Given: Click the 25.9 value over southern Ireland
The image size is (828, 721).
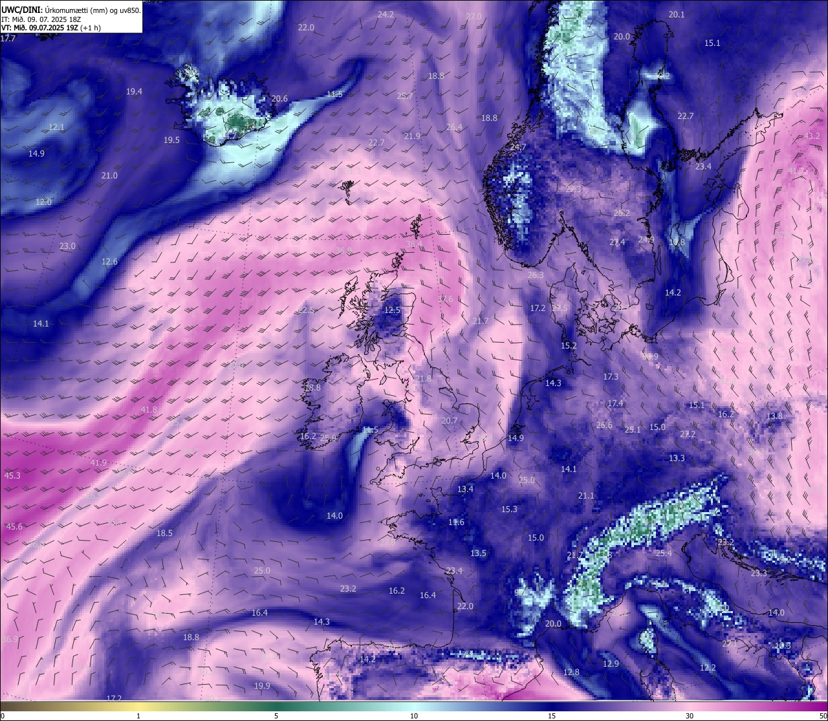Looking at the screenshot, I should (329, 438).
